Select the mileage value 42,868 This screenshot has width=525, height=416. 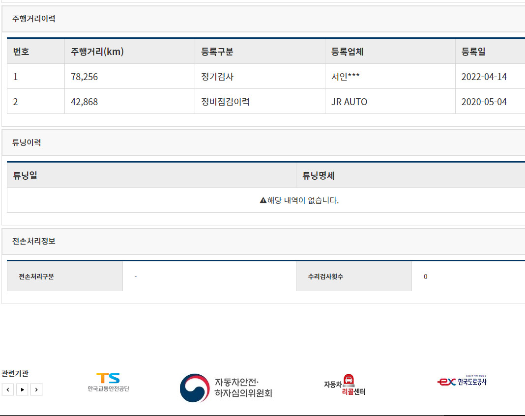point(85,102)
